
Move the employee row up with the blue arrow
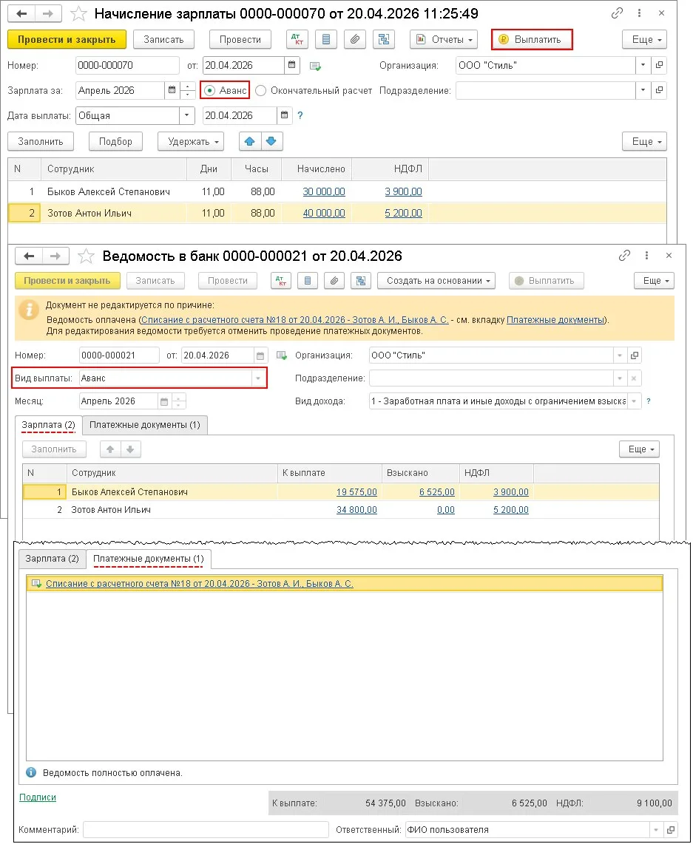(x=250, y=142)
